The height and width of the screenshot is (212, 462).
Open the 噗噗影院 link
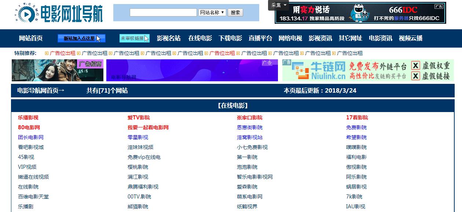(x=356, y=147)
